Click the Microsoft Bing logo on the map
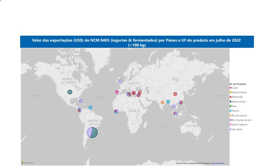Screen dimensions: 256x168 [x=28, y=163]
